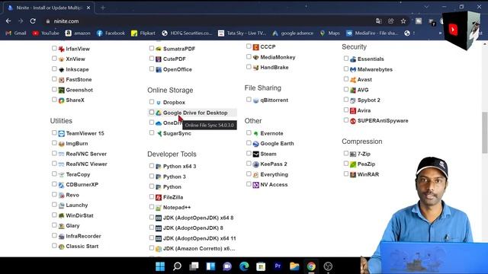The height and width of the screenshot is (274, 488).
Task: Click the Python x64 3 icon
Action: (159, 167)
